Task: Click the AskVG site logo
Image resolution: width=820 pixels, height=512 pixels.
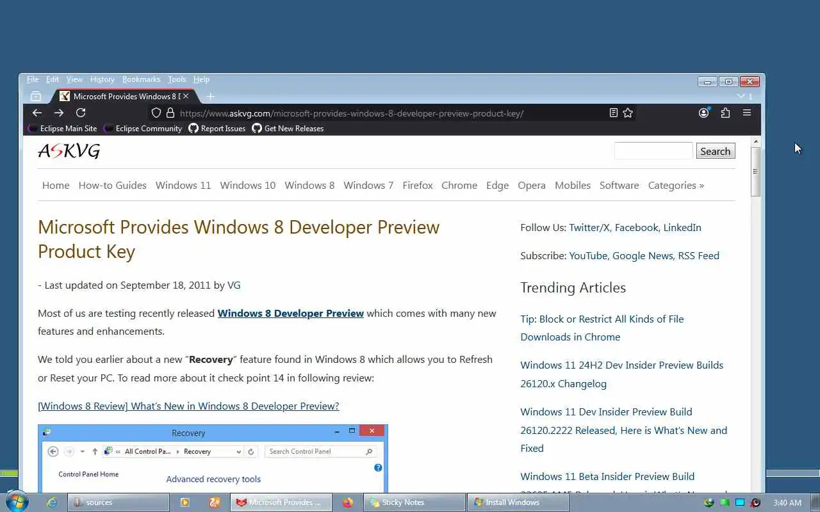Action: 69,151
